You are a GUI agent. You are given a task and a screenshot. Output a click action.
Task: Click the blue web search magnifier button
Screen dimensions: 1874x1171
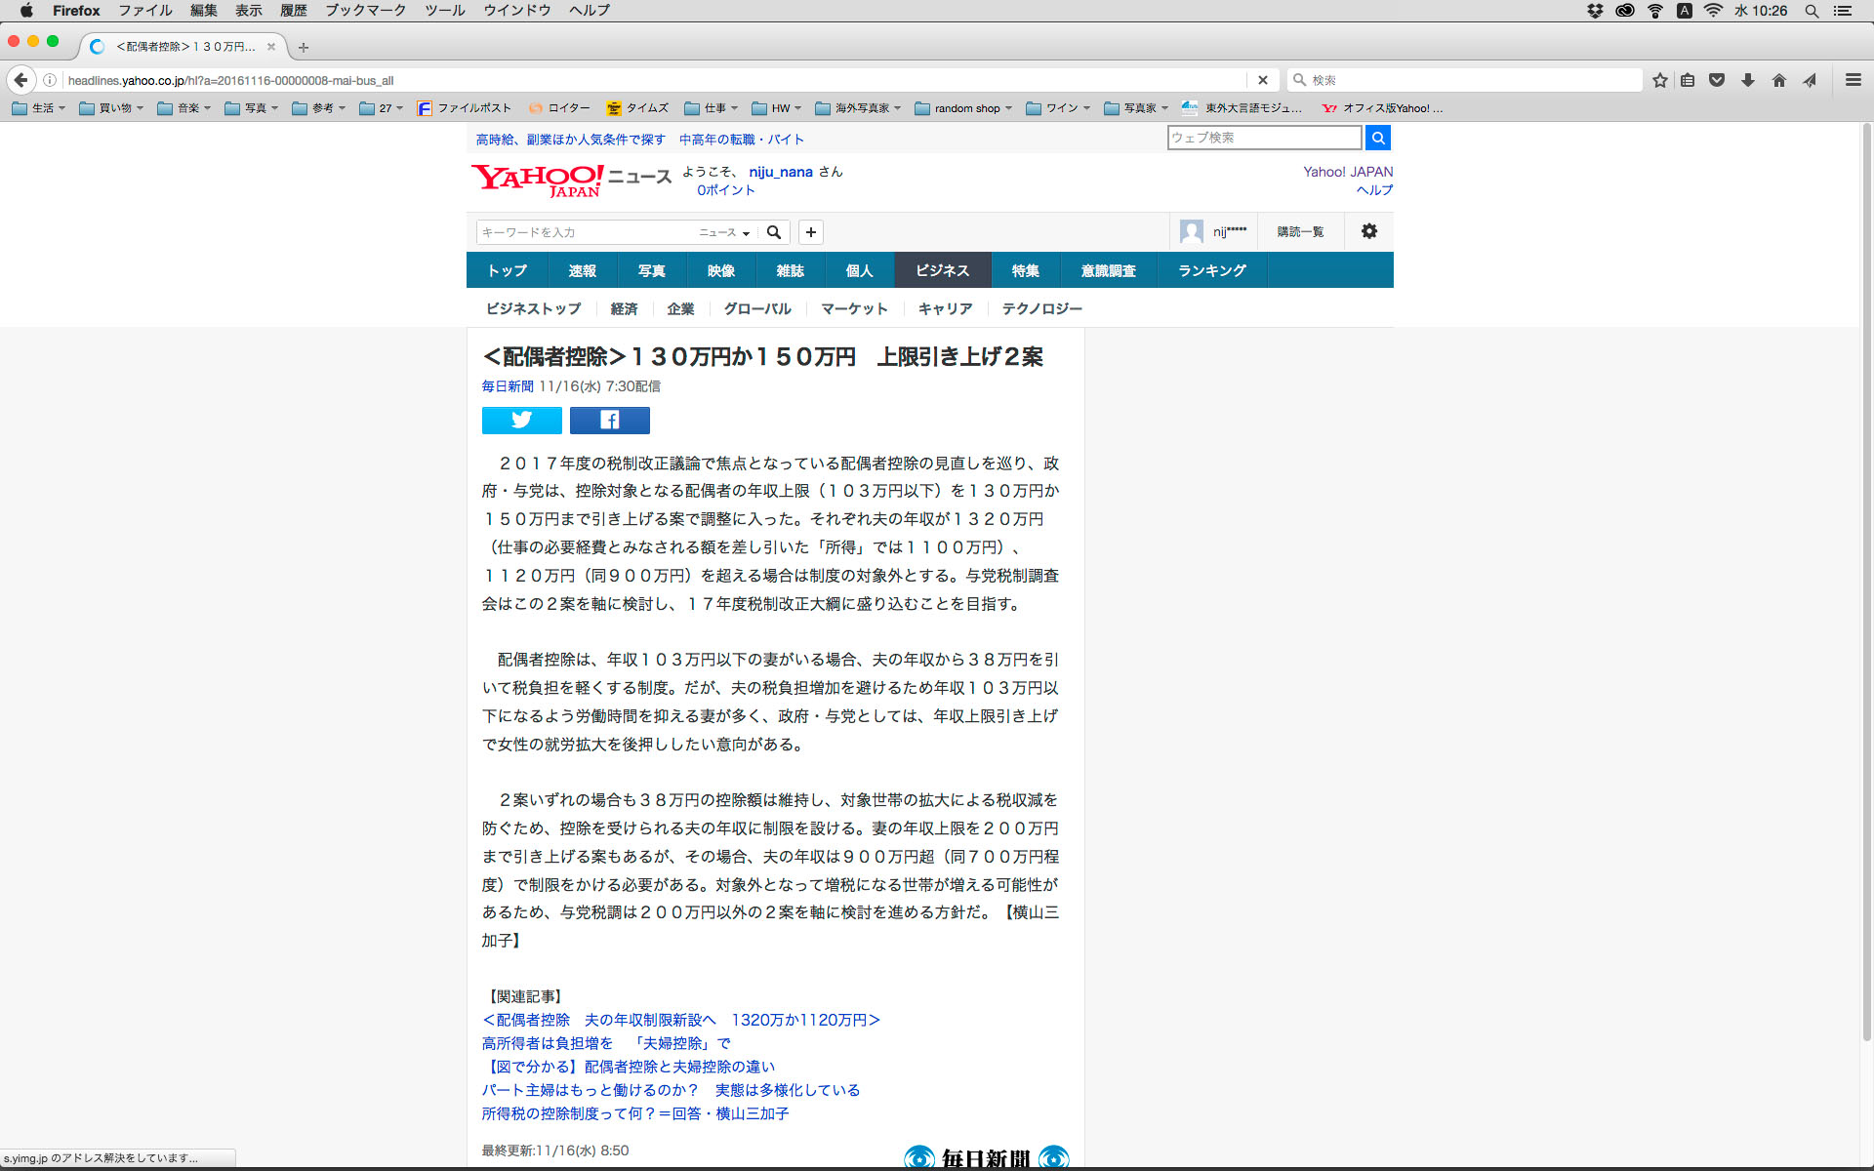pos(1377,138)
